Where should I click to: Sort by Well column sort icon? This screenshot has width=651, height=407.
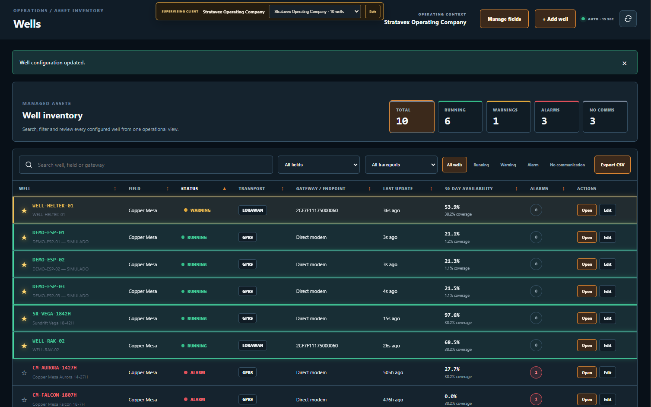click(x=115, y=189)
